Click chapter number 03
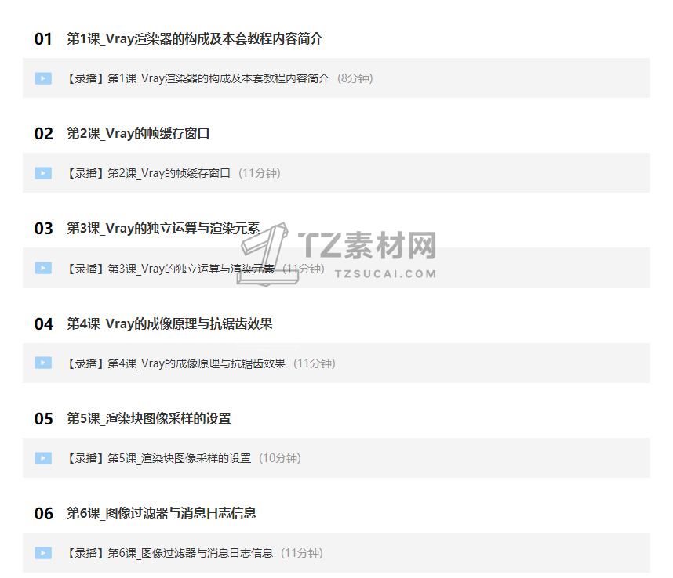Viewport: 673px width, 578px height. pos(43,229)
